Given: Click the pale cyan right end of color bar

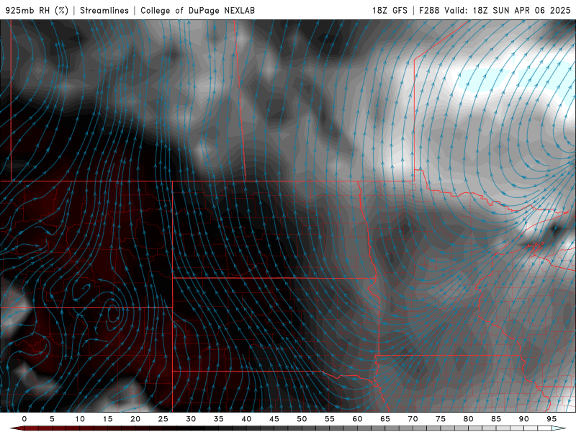Looking at the screenshot, I should pos(559,428).
